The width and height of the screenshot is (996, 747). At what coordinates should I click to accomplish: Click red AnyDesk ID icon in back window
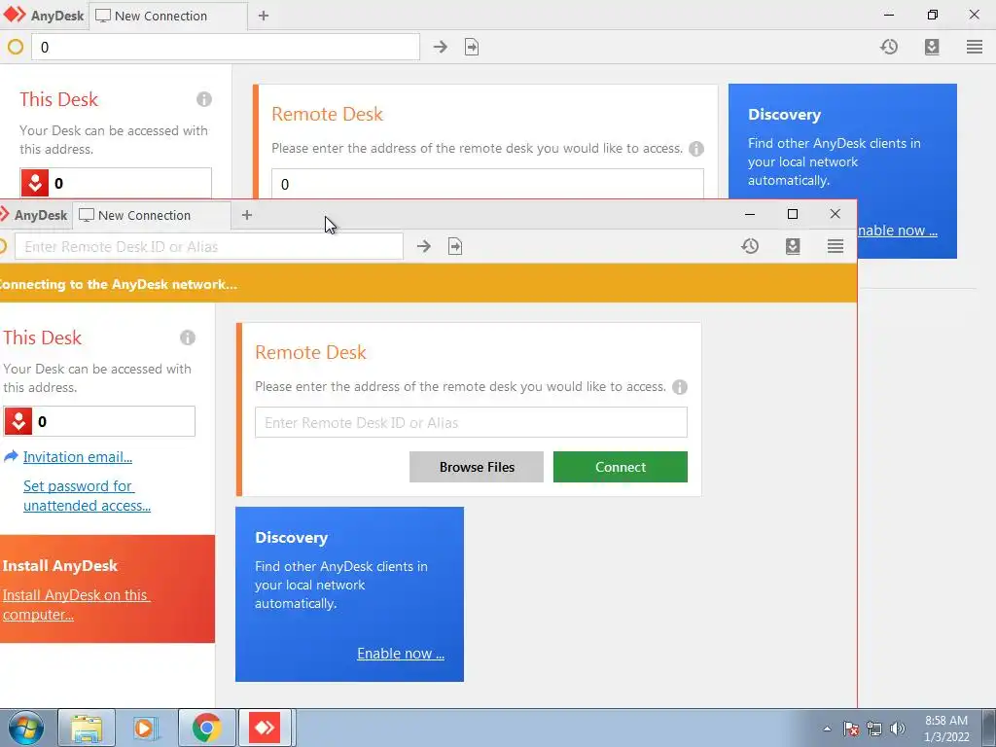click(x=35, y=183)
